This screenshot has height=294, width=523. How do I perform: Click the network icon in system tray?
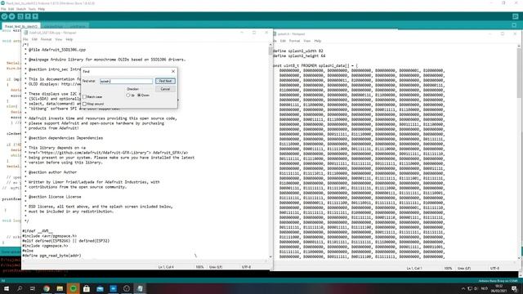(470, 288)
